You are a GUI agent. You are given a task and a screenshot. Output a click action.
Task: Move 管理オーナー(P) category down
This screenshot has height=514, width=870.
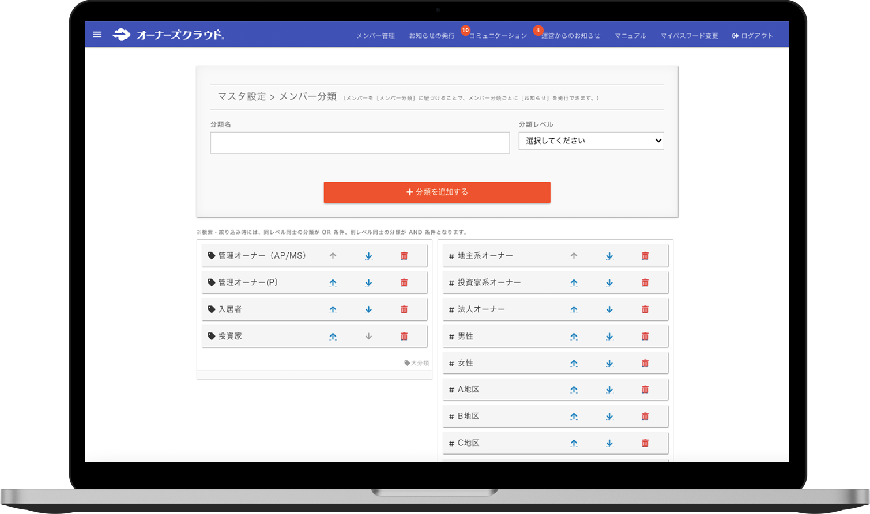pyautogui.click(x=368, y=282)
